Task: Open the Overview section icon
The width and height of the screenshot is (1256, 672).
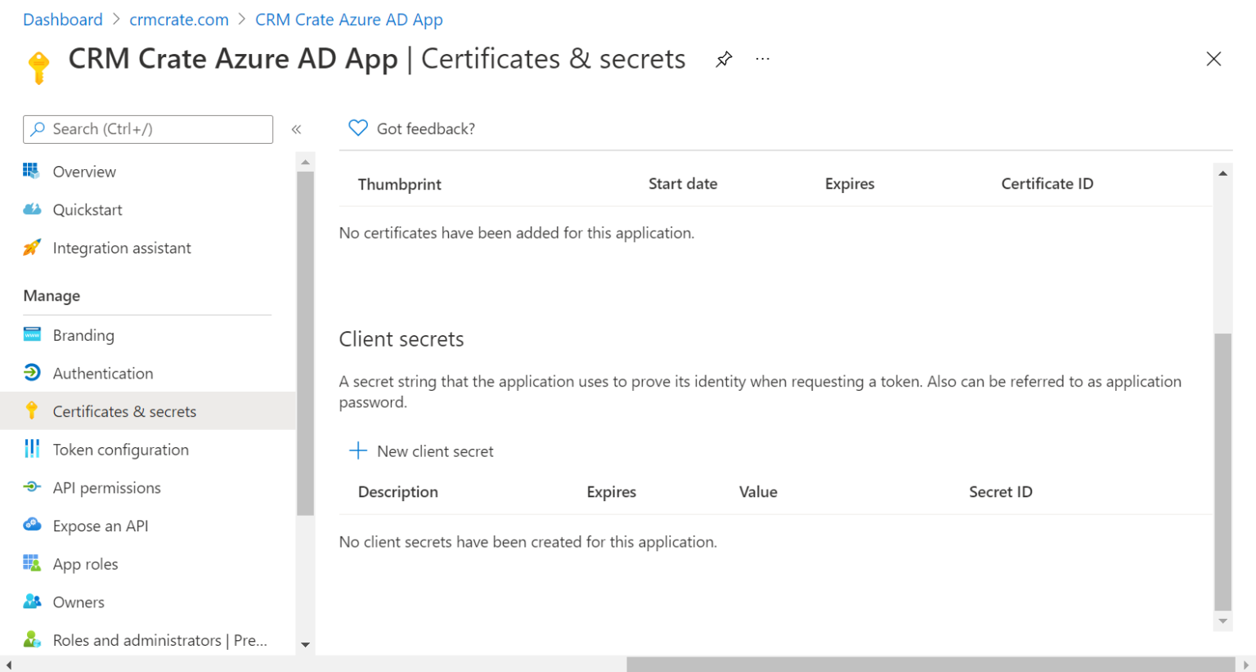Action: coord(31,171)
